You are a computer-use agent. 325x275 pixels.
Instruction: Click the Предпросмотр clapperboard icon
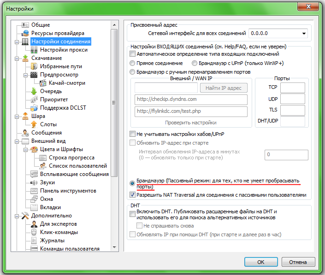pos(34,75)
